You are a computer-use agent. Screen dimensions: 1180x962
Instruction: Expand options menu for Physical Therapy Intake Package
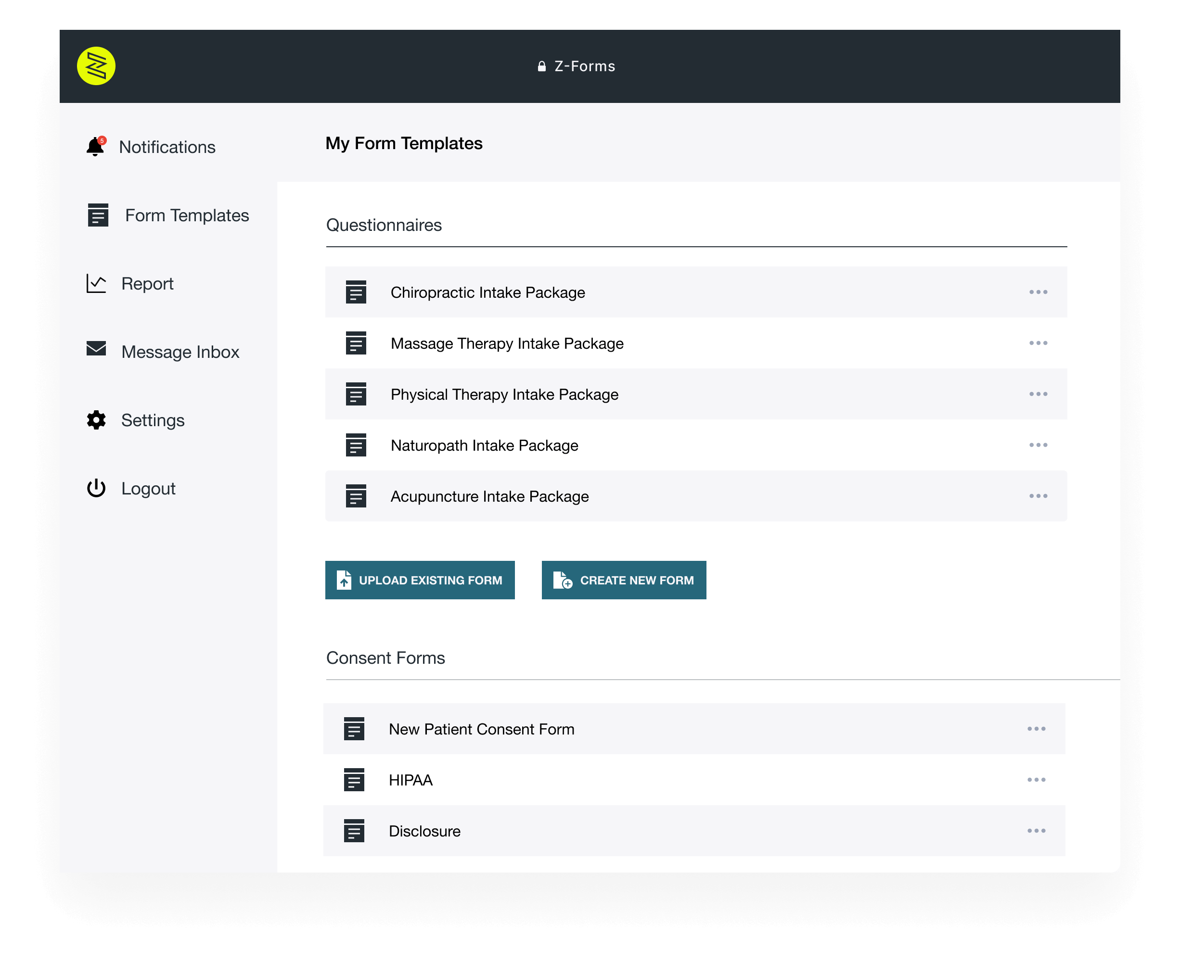(x=1038, y=394)
